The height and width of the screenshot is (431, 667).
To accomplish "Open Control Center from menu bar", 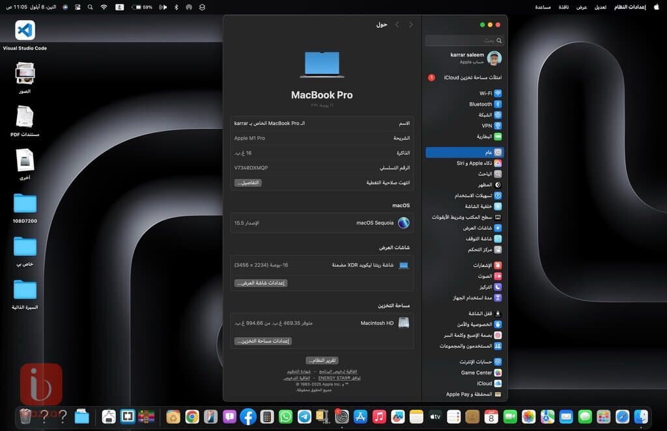I will [78, 7].
